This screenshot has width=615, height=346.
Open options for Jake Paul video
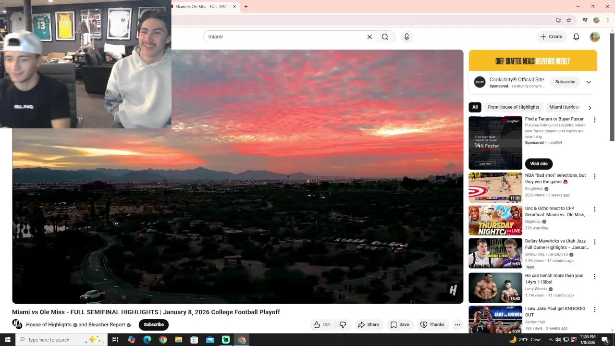(594, 310)
